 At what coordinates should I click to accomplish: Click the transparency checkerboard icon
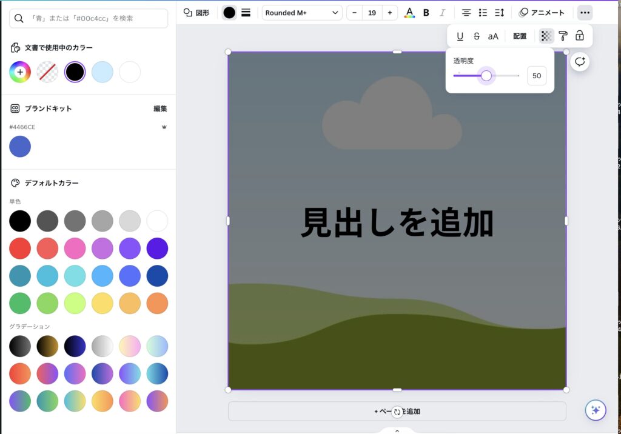546,36
